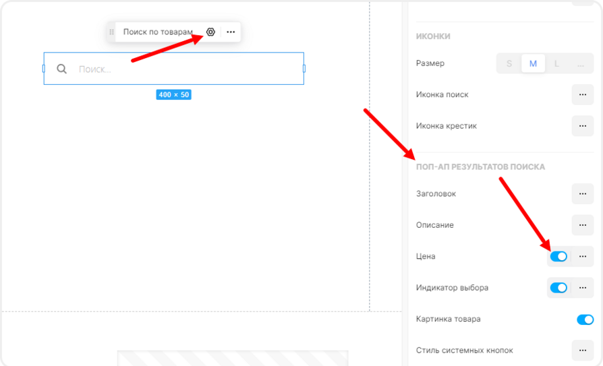The height and width of the screenshot is (366, 603).
Task: Open three-dots menu in widget toolbar
Action: point(231,32)
